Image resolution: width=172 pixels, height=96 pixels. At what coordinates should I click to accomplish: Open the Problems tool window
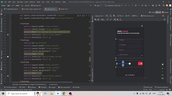click(32, 87)
